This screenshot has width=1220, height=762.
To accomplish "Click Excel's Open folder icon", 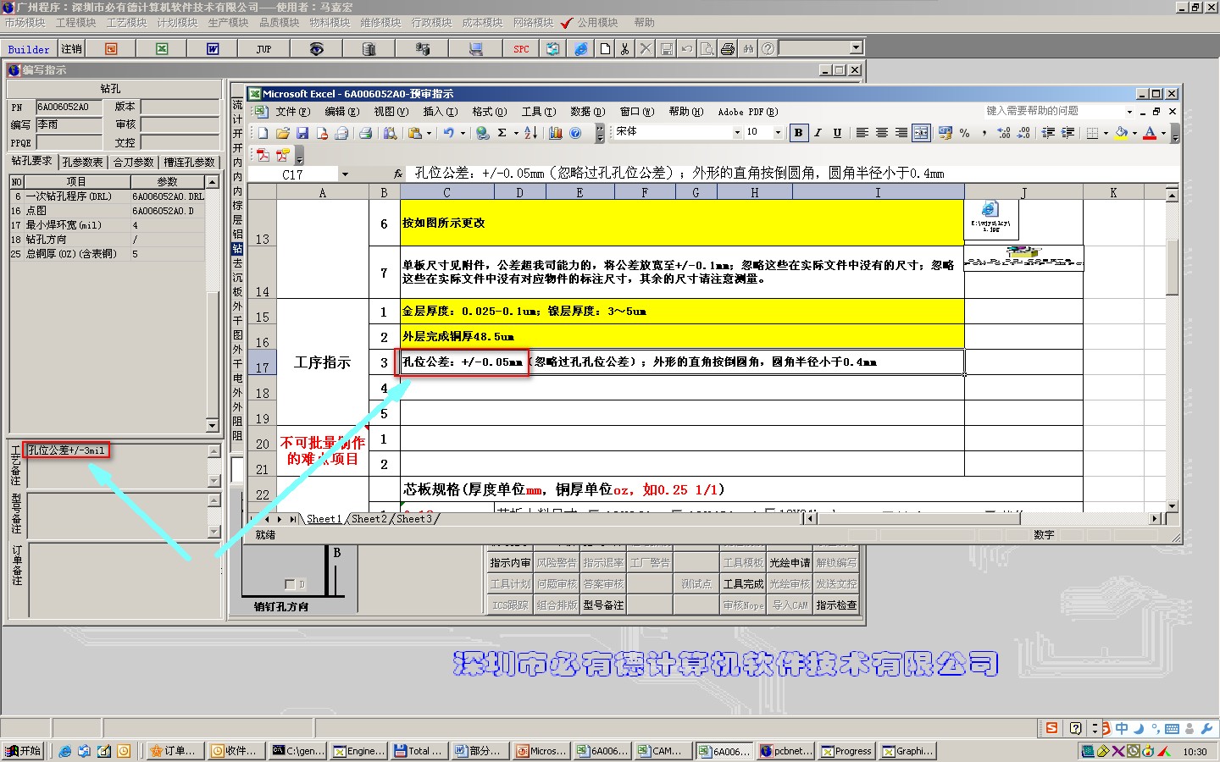I will (x=283, y=133).
